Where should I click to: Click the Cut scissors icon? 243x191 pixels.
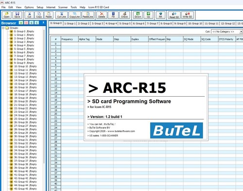click(29, 15)
